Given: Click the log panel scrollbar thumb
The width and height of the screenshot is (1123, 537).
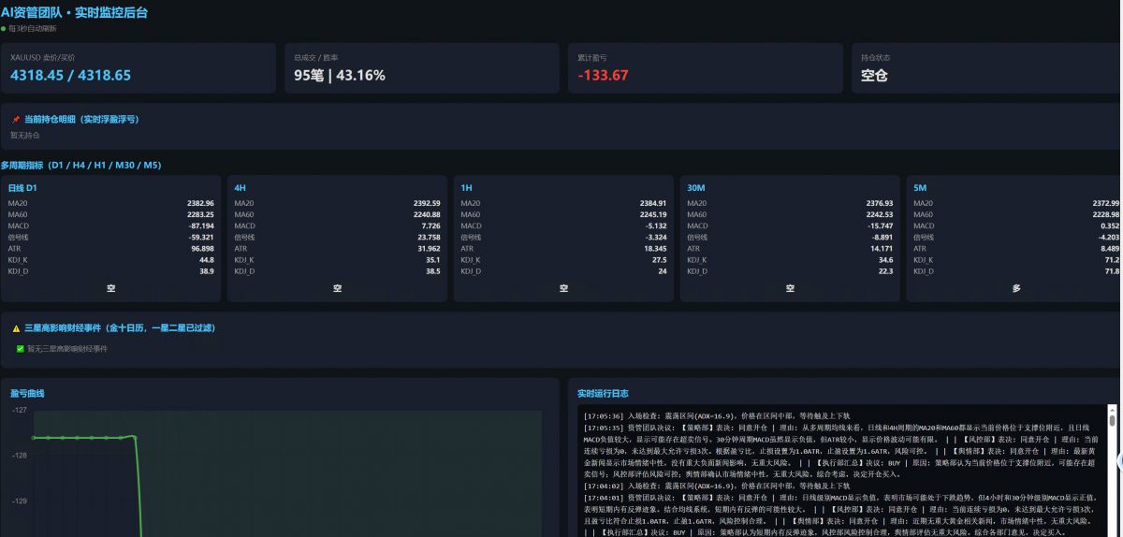Looking at the screenshot, I should (x=1112, y=420).
